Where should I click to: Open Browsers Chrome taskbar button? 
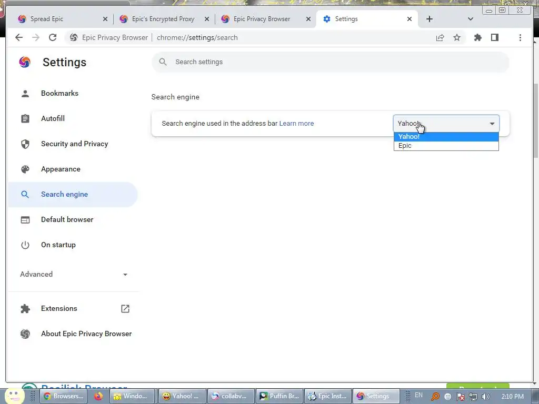[64, 396]
